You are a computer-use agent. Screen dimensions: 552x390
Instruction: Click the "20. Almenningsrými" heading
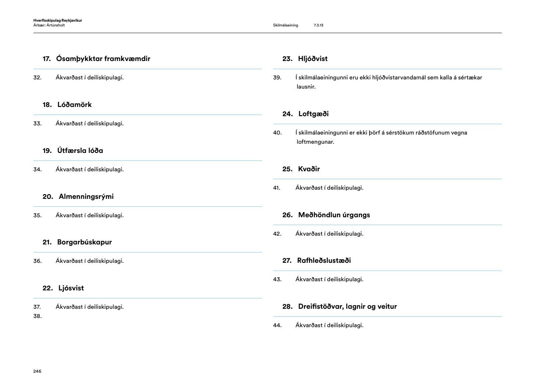[x=78, y=197]
